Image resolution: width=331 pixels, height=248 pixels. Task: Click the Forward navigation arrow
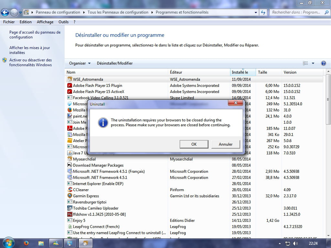coord(14,13)
